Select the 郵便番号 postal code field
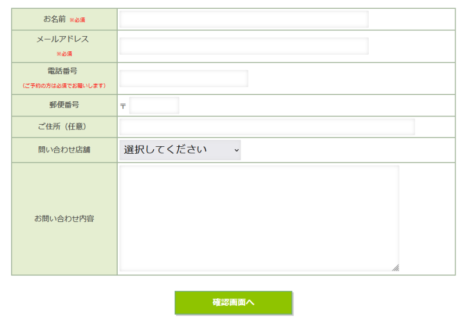 coord(154,105)
